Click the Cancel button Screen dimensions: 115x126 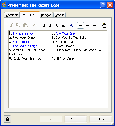point(76,119)
